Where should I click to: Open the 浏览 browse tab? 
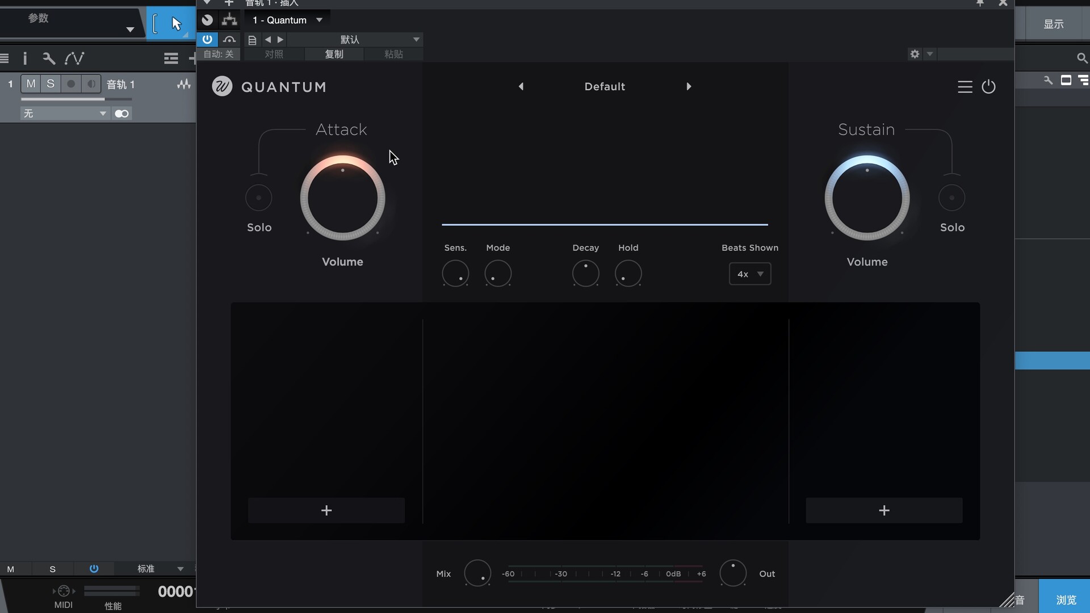[1065, 599]
